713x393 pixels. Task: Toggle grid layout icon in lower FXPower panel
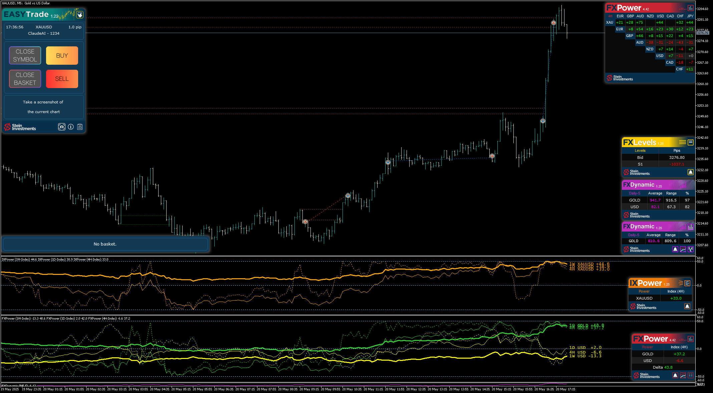click(691, 375)
